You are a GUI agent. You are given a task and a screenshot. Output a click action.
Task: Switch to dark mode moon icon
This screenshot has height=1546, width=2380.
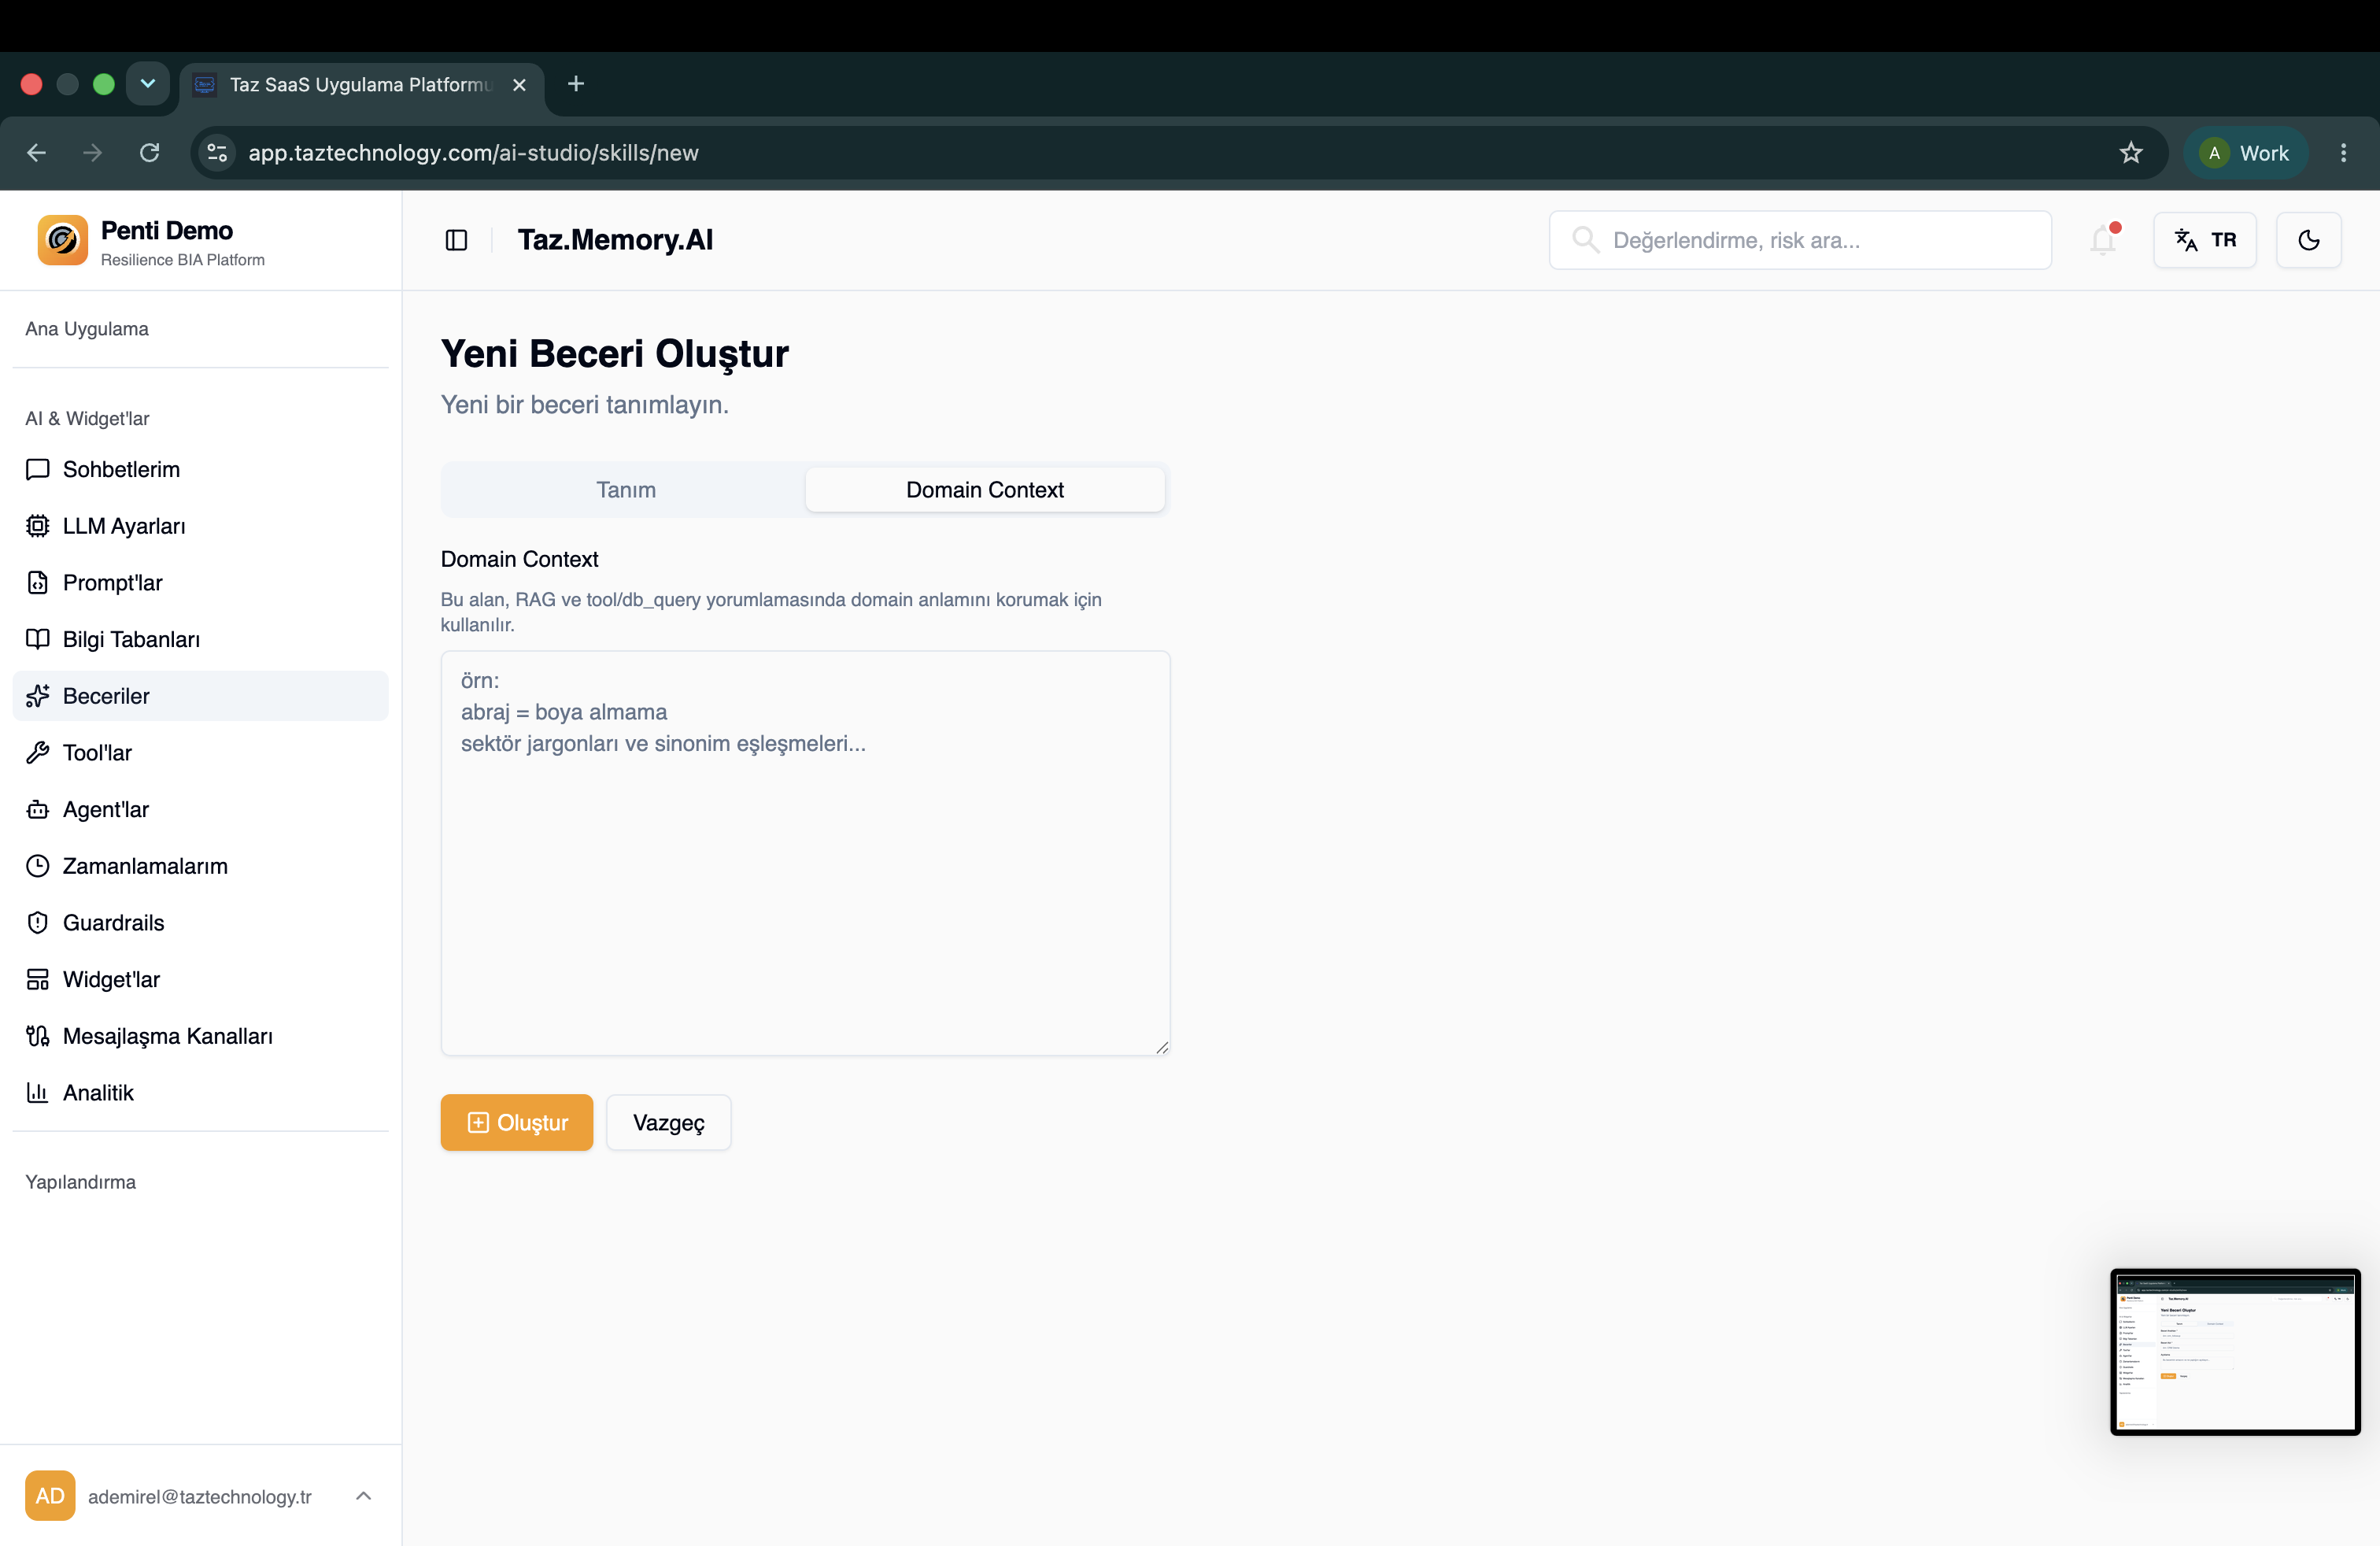[x=2308, y=240]
